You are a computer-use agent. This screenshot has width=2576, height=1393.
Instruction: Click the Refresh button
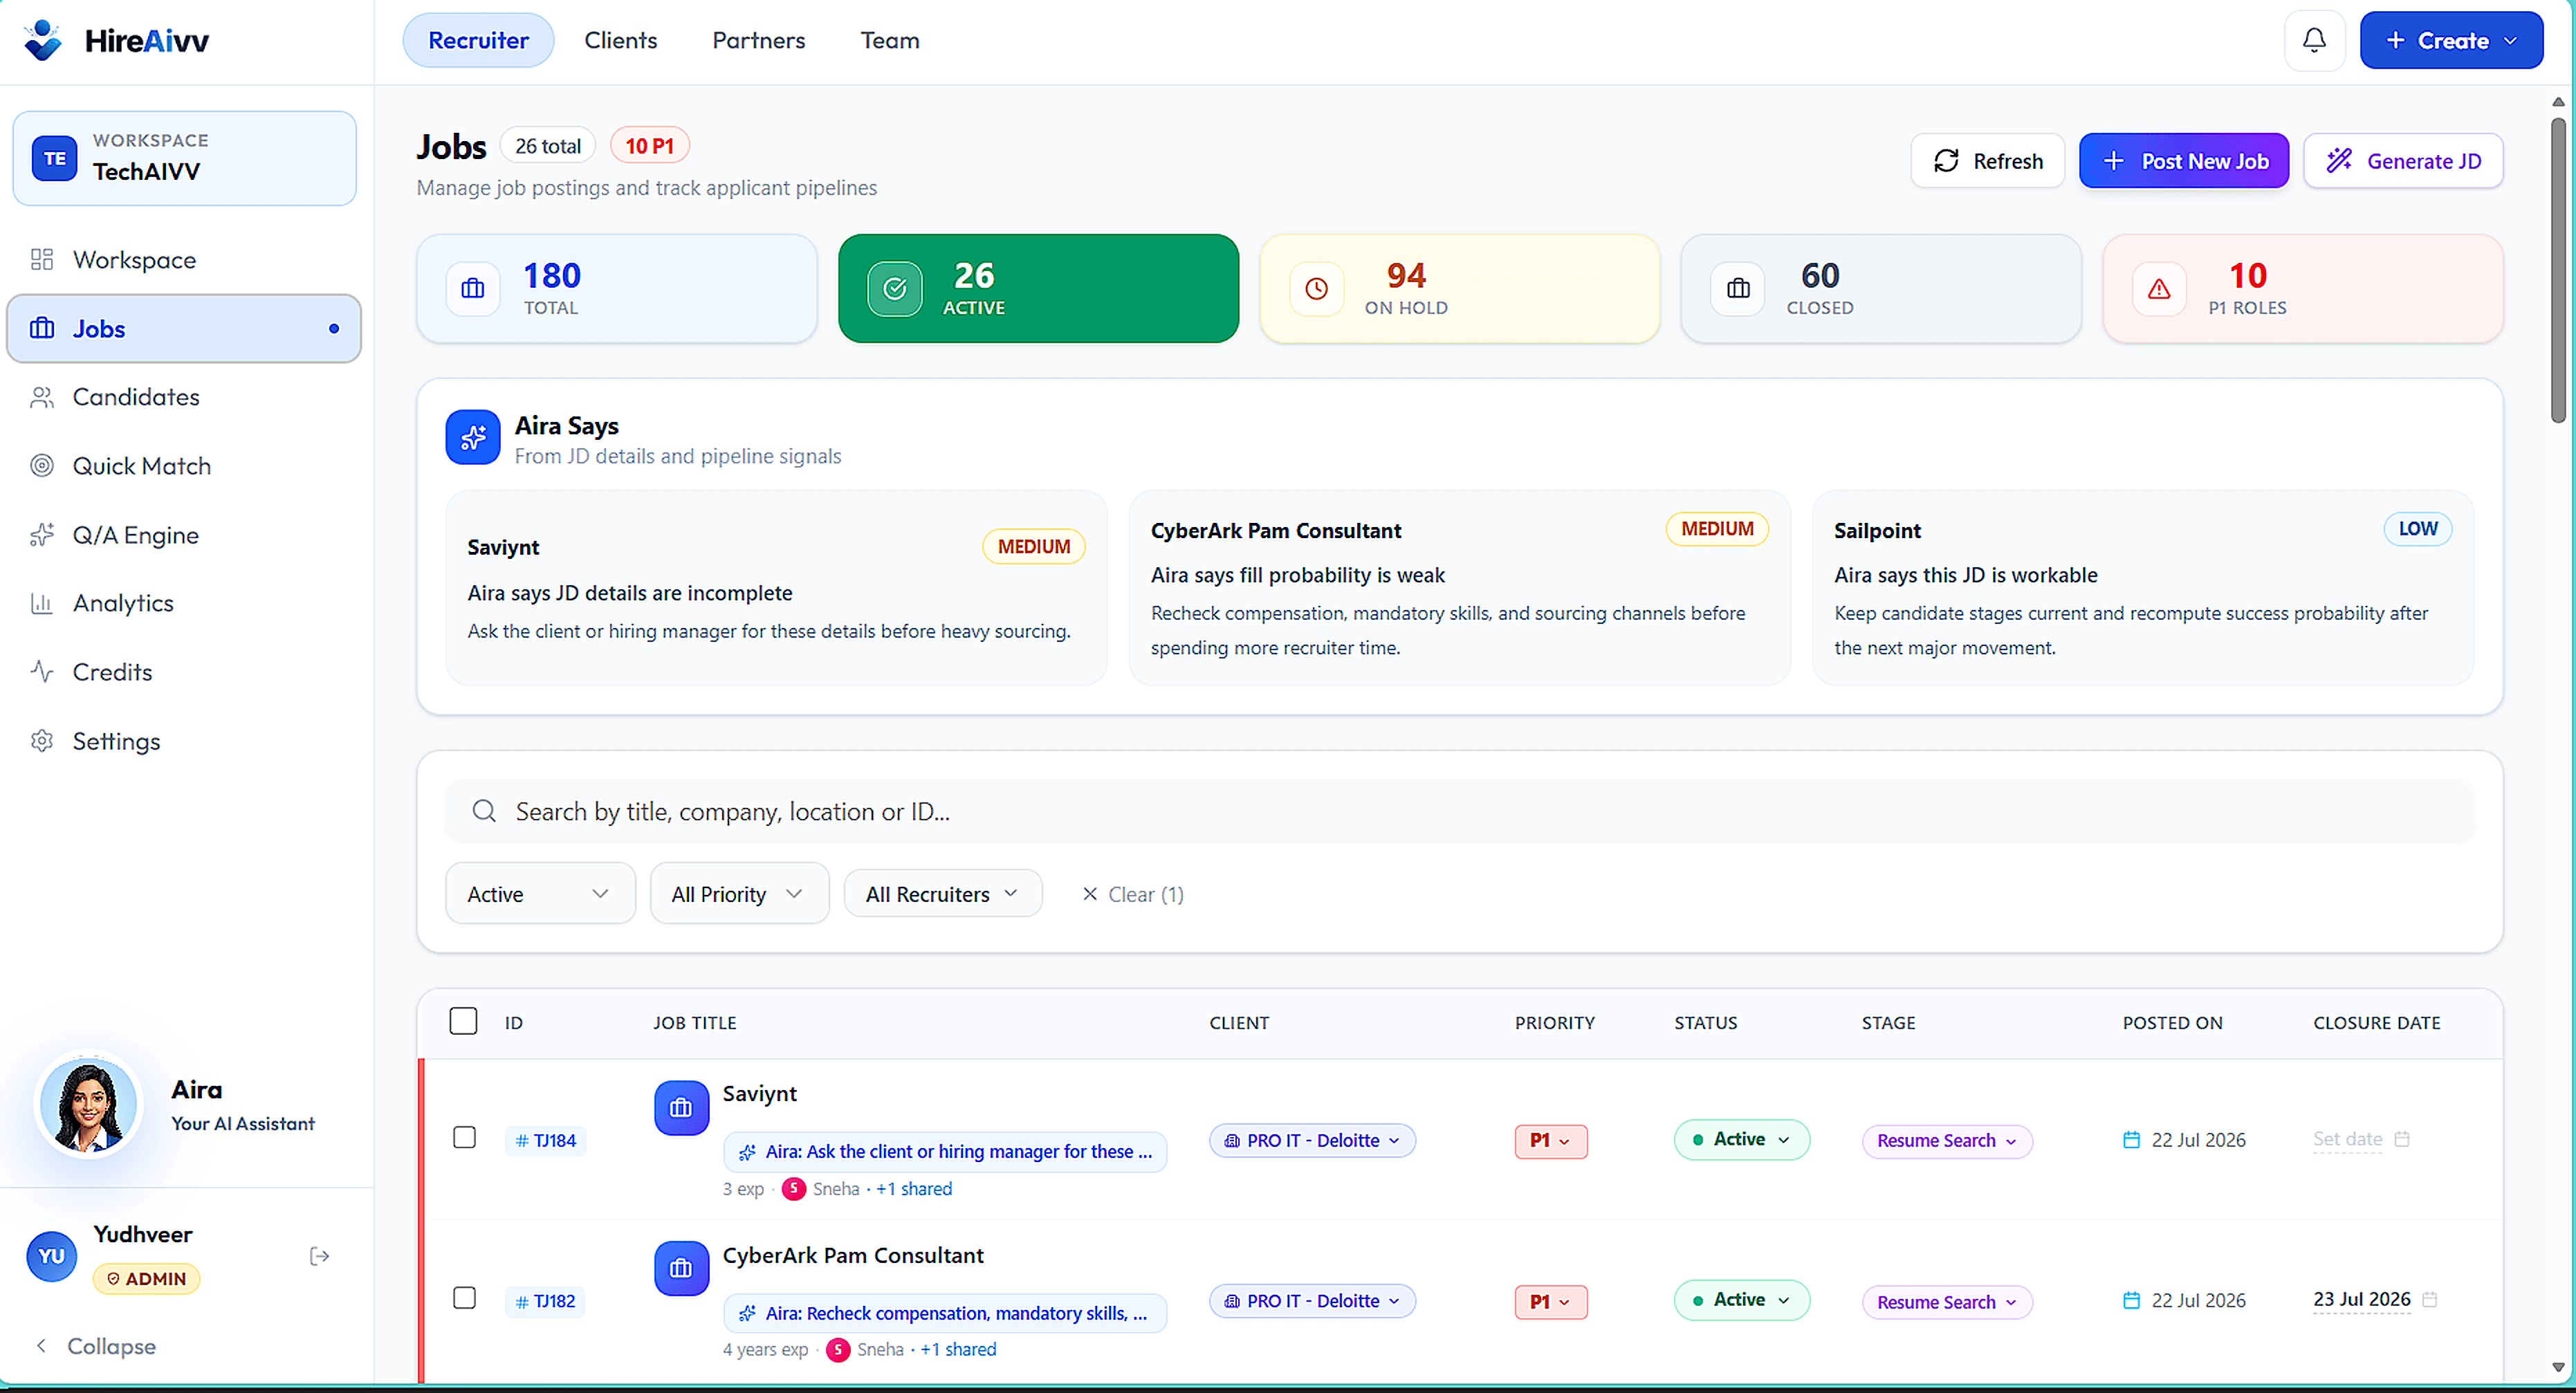(x=1987, y=161)
